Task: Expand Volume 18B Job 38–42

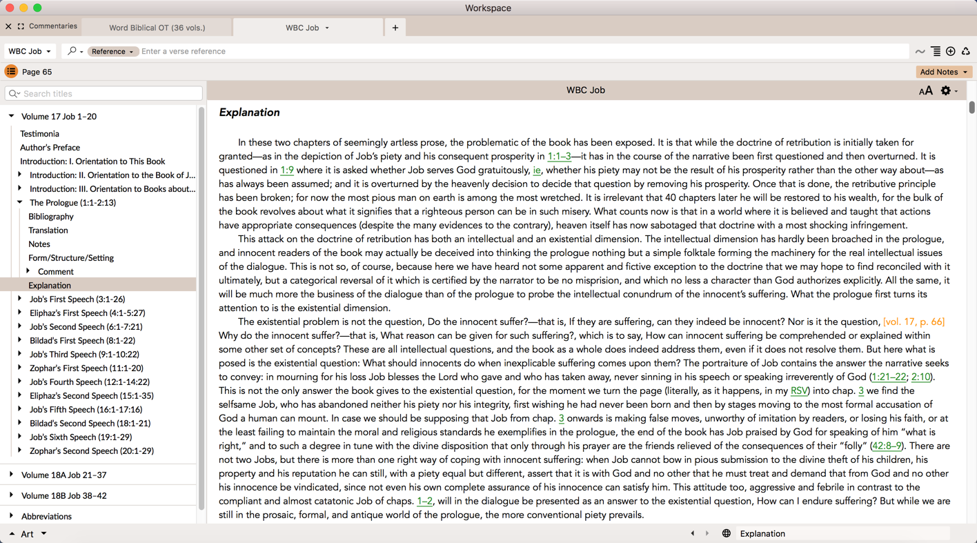Action: point(11,495)
